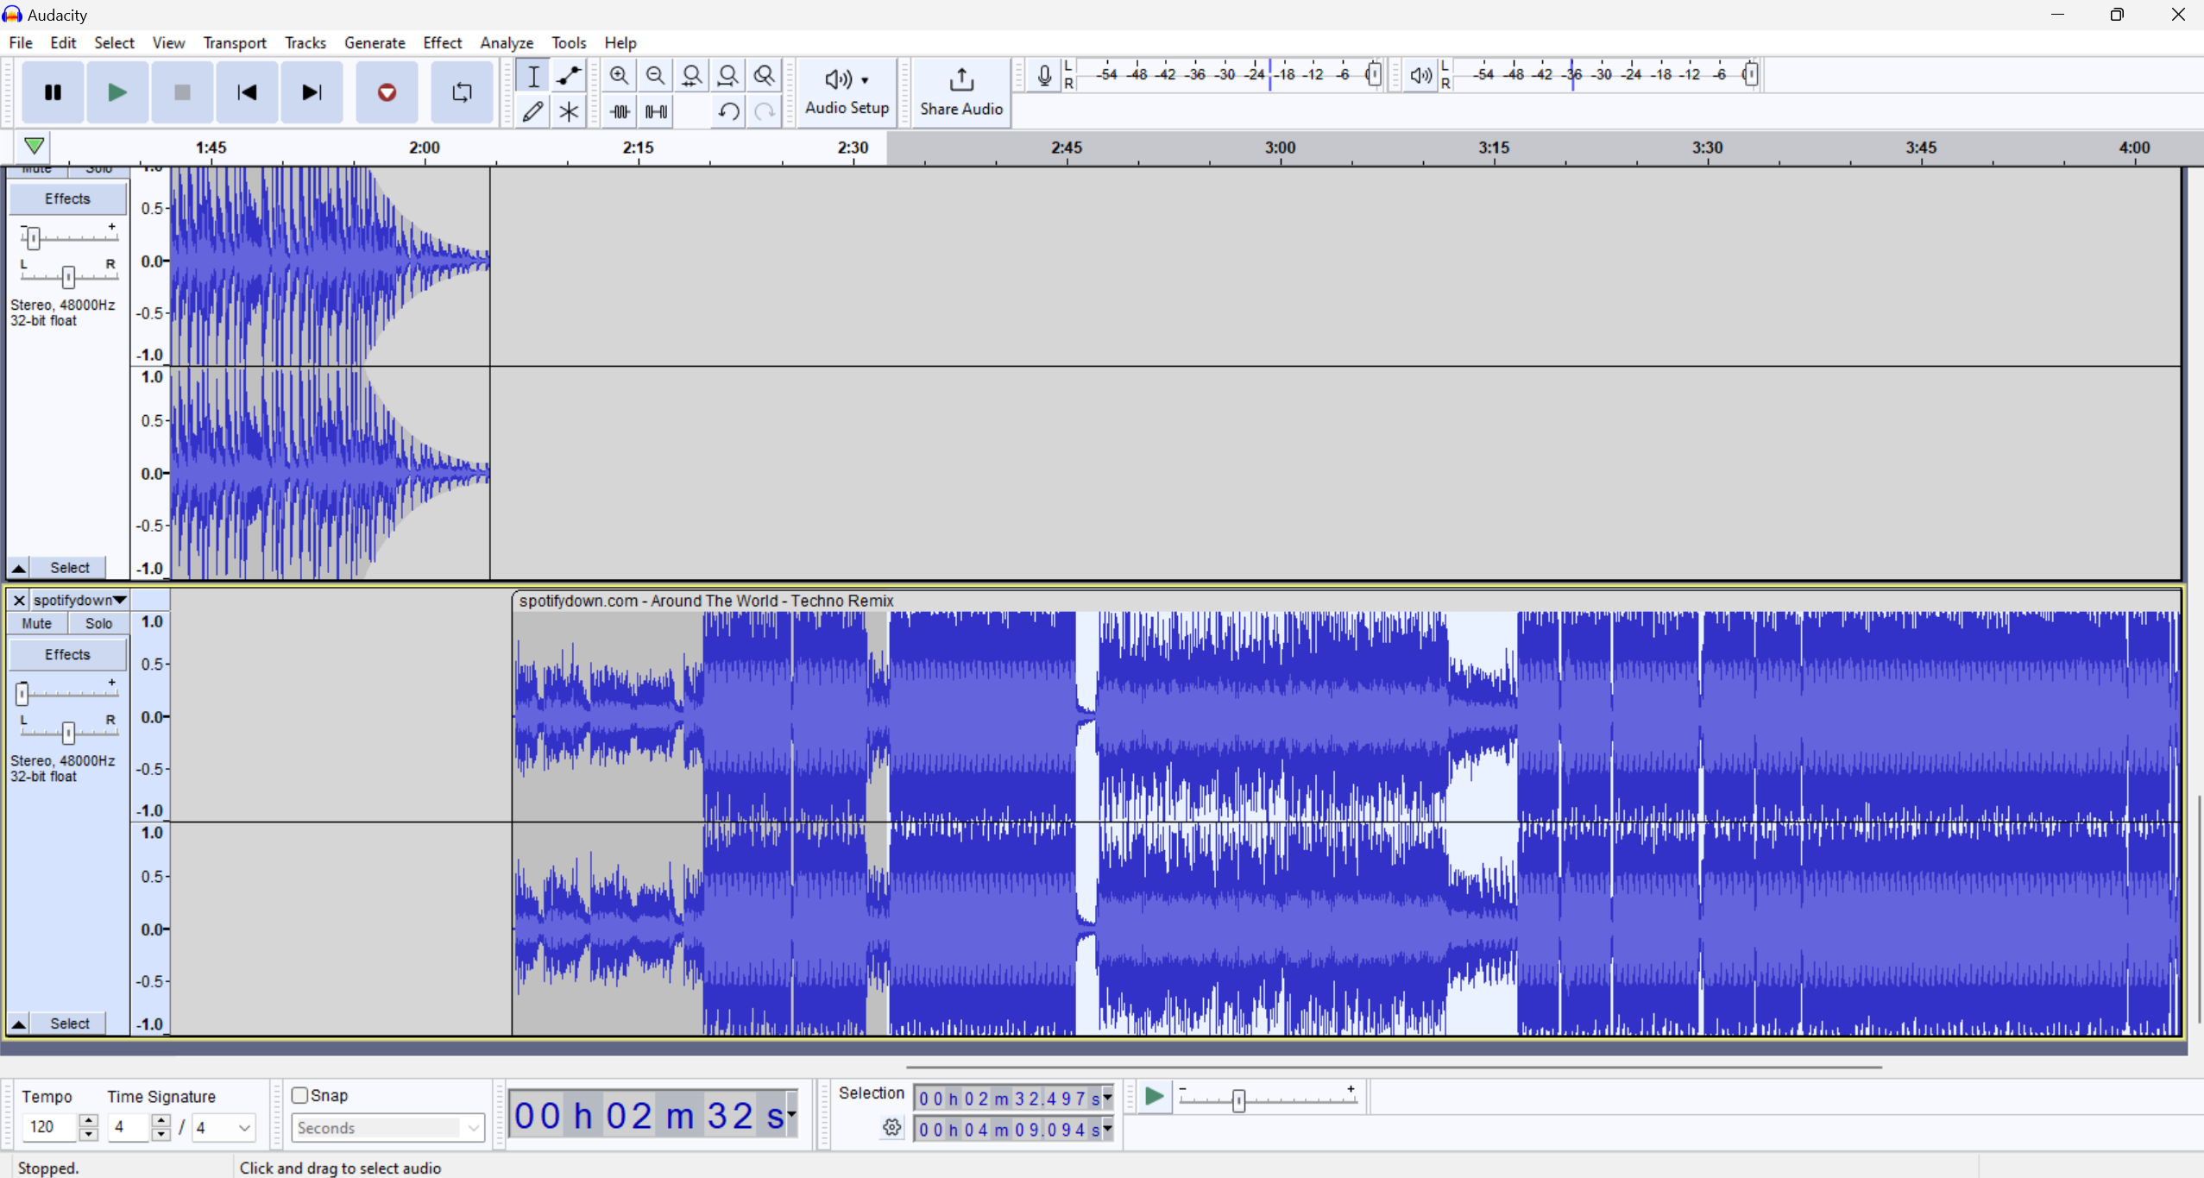Image resolution: width=2204 pixels, height=1178 pixels.
Task: Click the green playhead triangle on timeline
Action: 34,146
